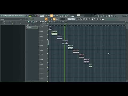Open the PATTERNS menu

click(x=9, y=16)
